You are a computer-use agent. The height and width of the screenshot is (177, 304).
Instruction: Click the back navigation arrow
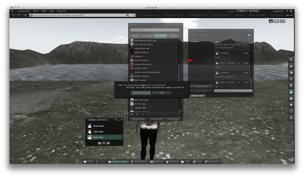tap(14, 15)
